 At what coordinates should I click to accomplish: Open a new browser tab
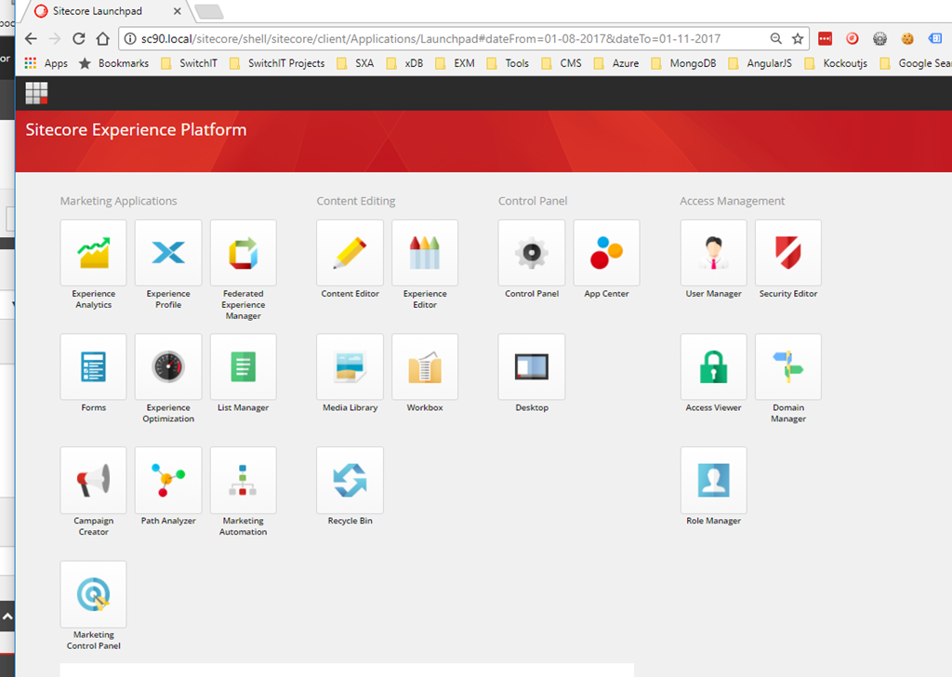[209, 11]
